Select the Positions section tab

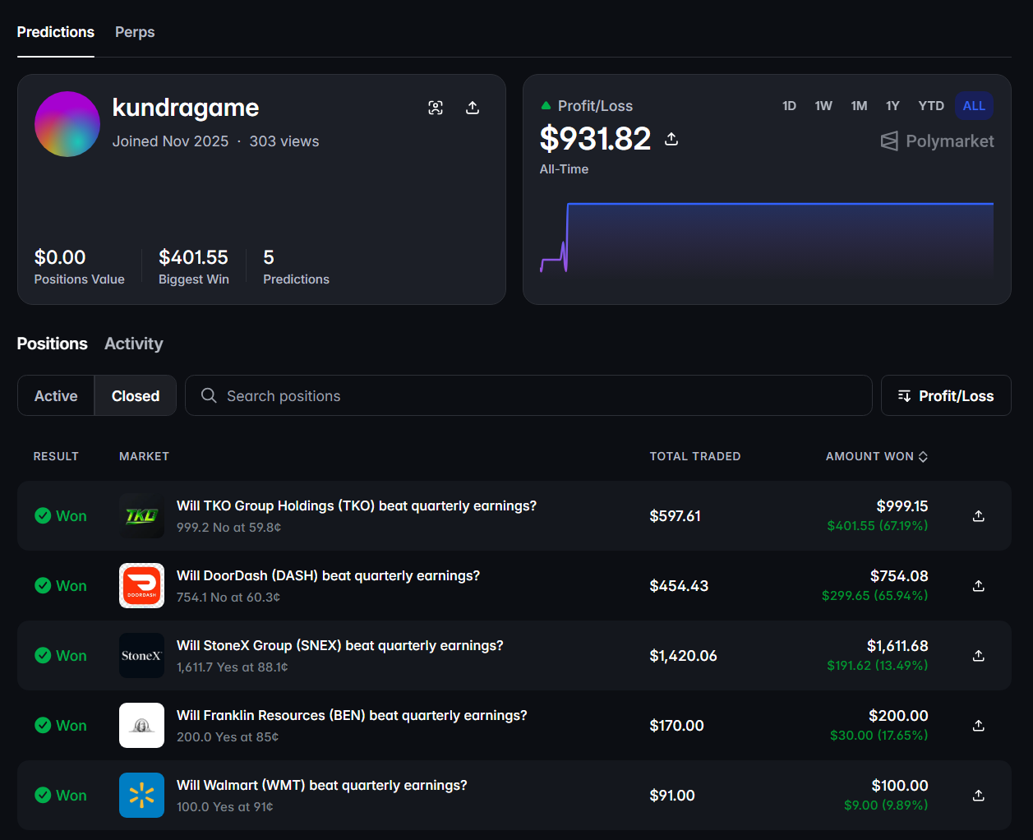(x=53, y=344)
